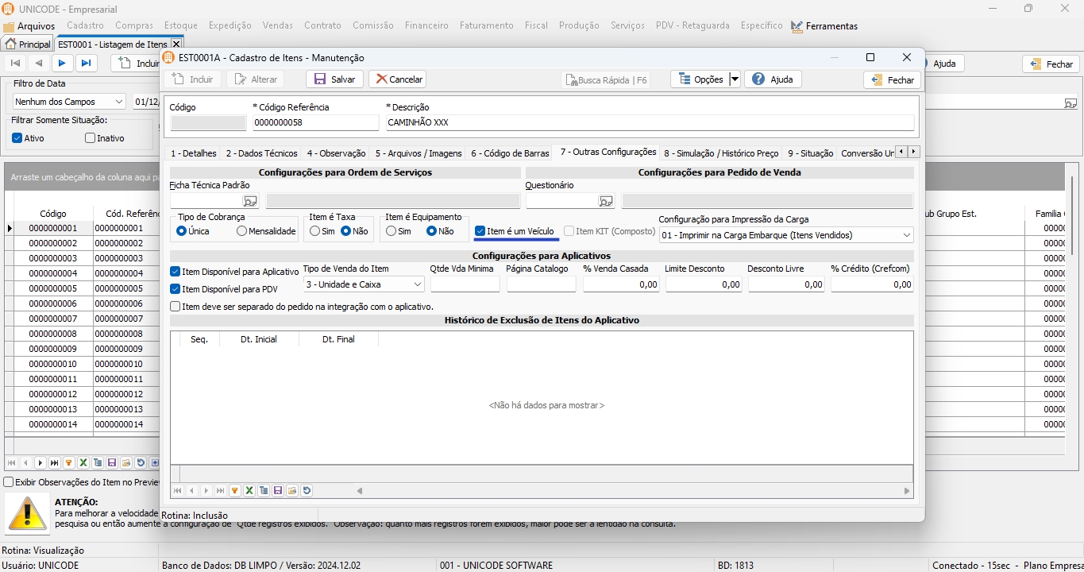Click the purple save-layout icon in history grid

coord(278,491)
